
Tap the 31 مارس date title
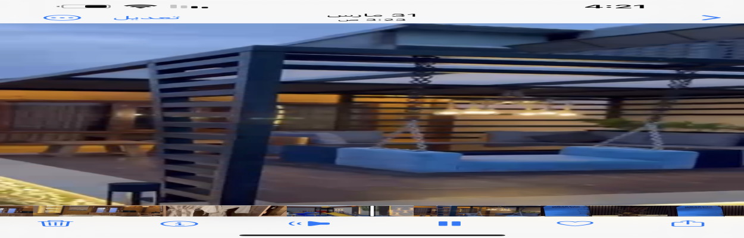372,14
